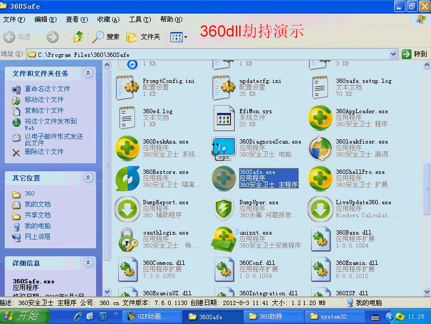Select the 360Conf.dll file icon
This screenshot has height=324, width=431.
pyautogui.click(x=224, y=270)
